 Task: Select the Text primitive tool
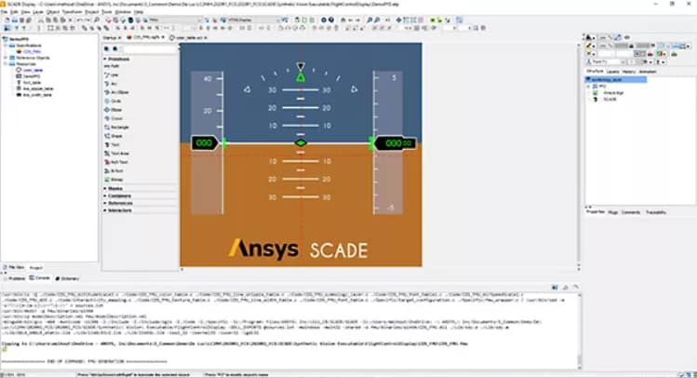112,145
